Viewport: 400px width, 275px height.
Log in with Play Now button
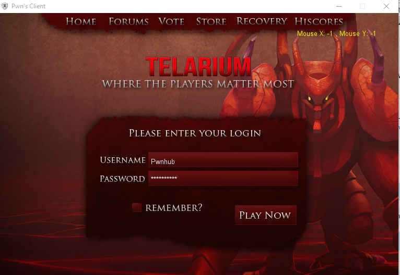pyautogui.click(x=266, y=215)
